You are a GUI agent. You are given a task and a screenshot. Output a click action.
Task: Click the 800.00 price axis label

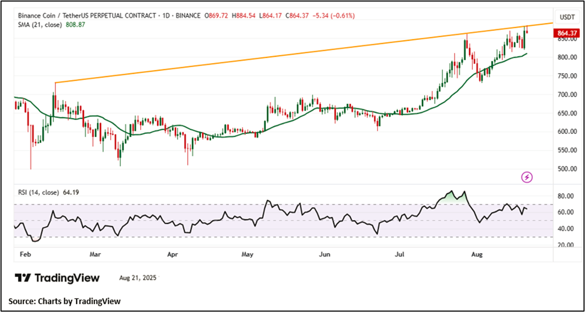coord(566,57)
